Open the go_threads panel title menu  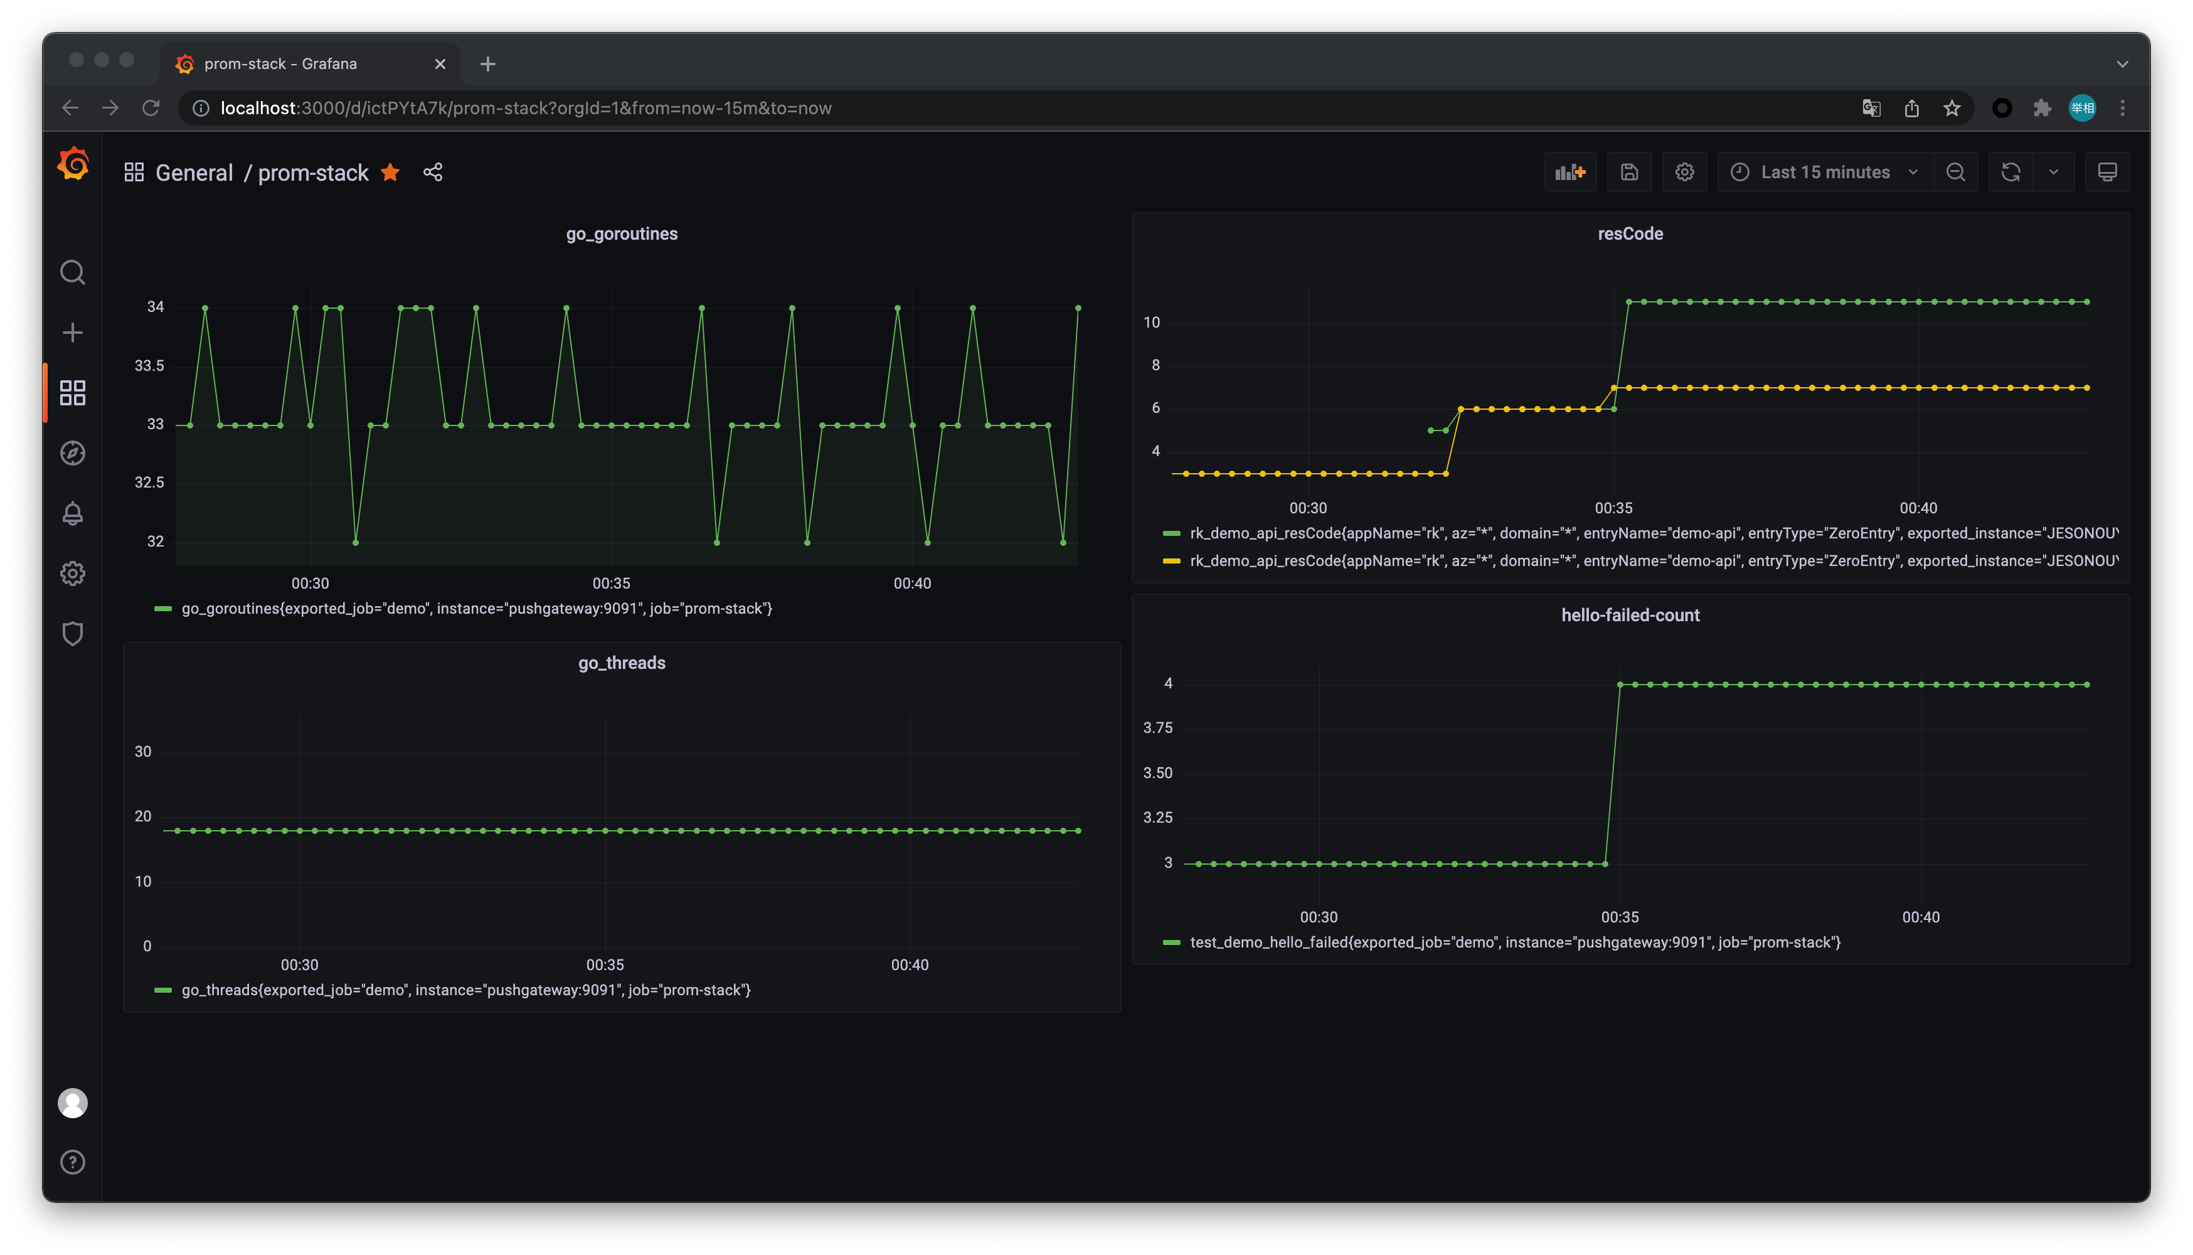[x=621, y=663]
